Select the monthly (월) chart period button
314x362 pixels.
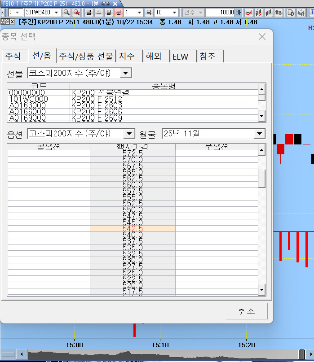pyautogui.click(x=108, y=13)
